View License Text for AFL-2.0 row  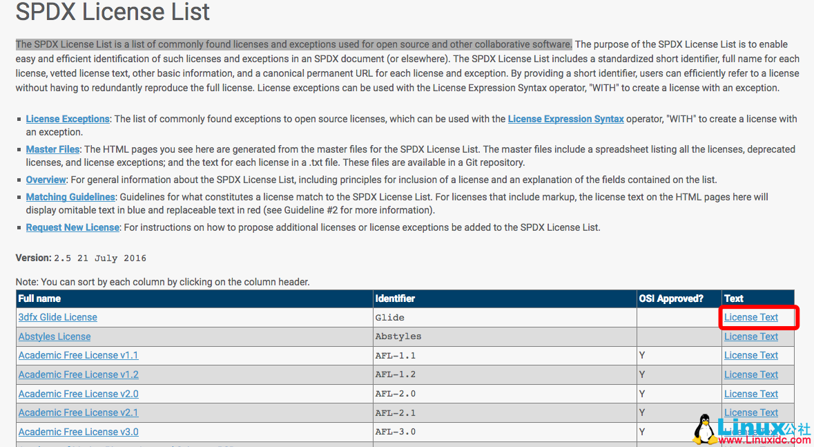[750, 394]
